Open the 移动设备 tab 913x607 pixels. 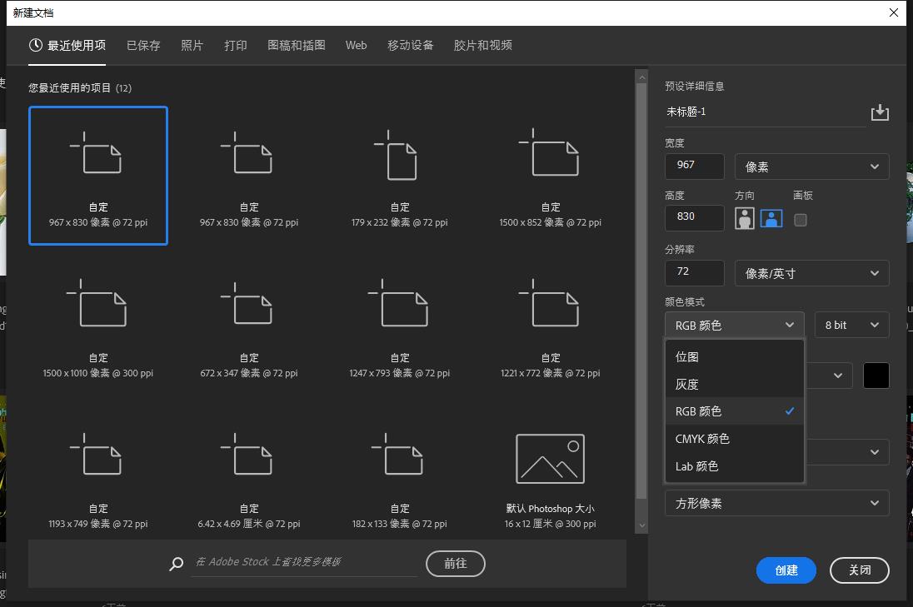tap(411, 46)
